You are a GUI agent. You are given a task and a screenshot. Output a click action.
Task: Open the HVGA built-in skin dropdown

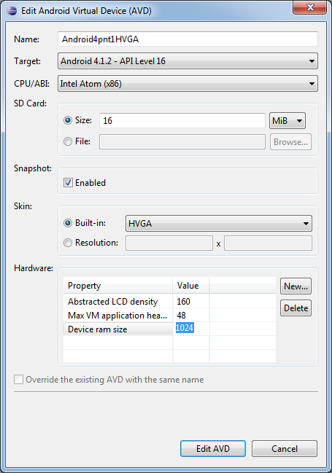(x=219, y=224)
